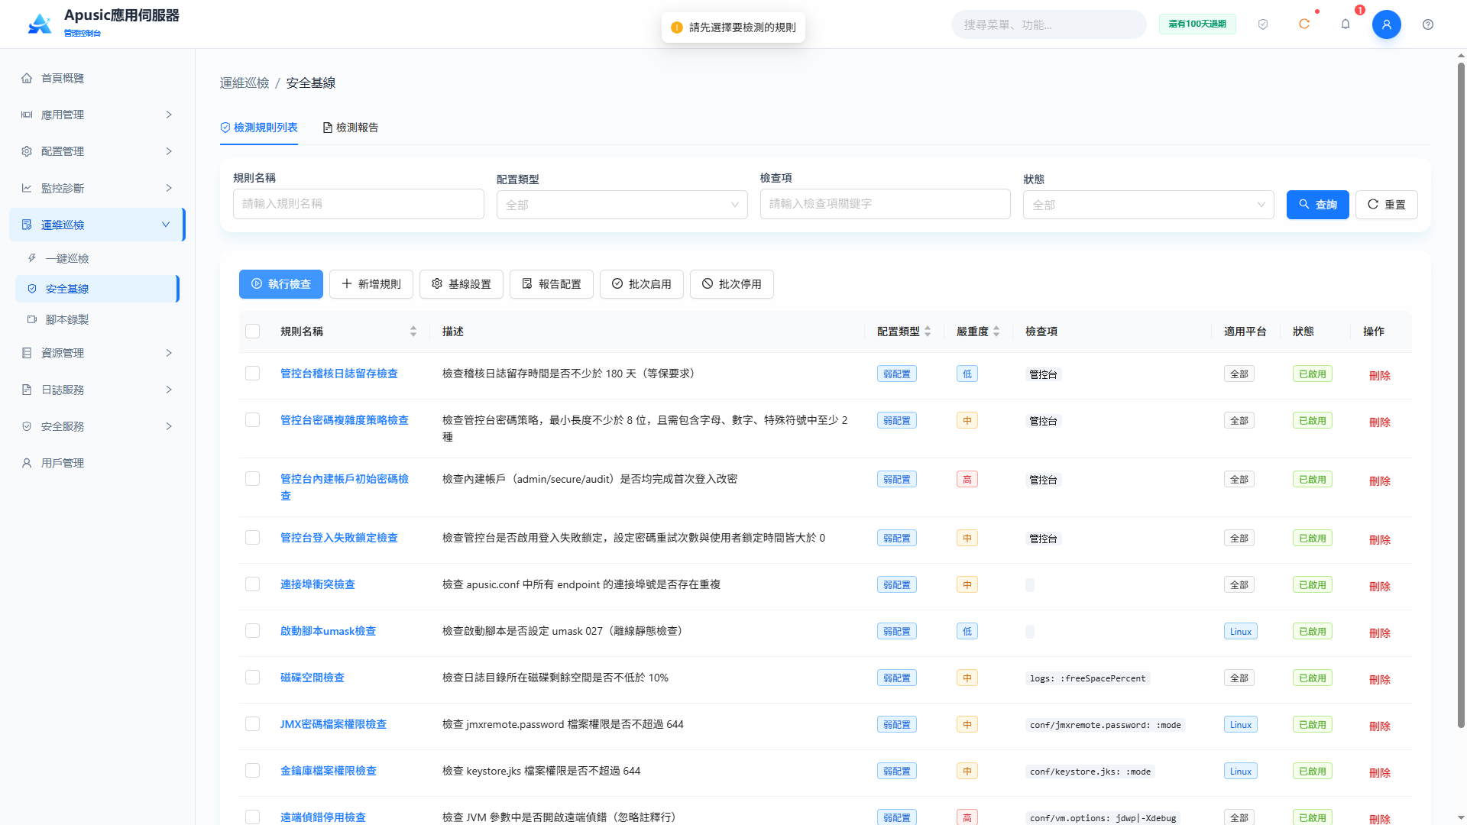This screenshot has width=1467, height=825.
Task: Expand 配置管理 menu in sidebar
Action: pos(96,151)
